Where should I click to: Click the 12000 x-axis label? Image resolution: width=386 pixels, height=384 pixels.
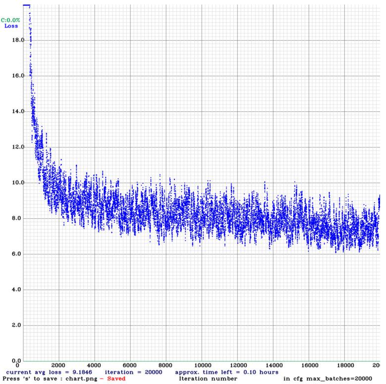click(x=238, y=365)
